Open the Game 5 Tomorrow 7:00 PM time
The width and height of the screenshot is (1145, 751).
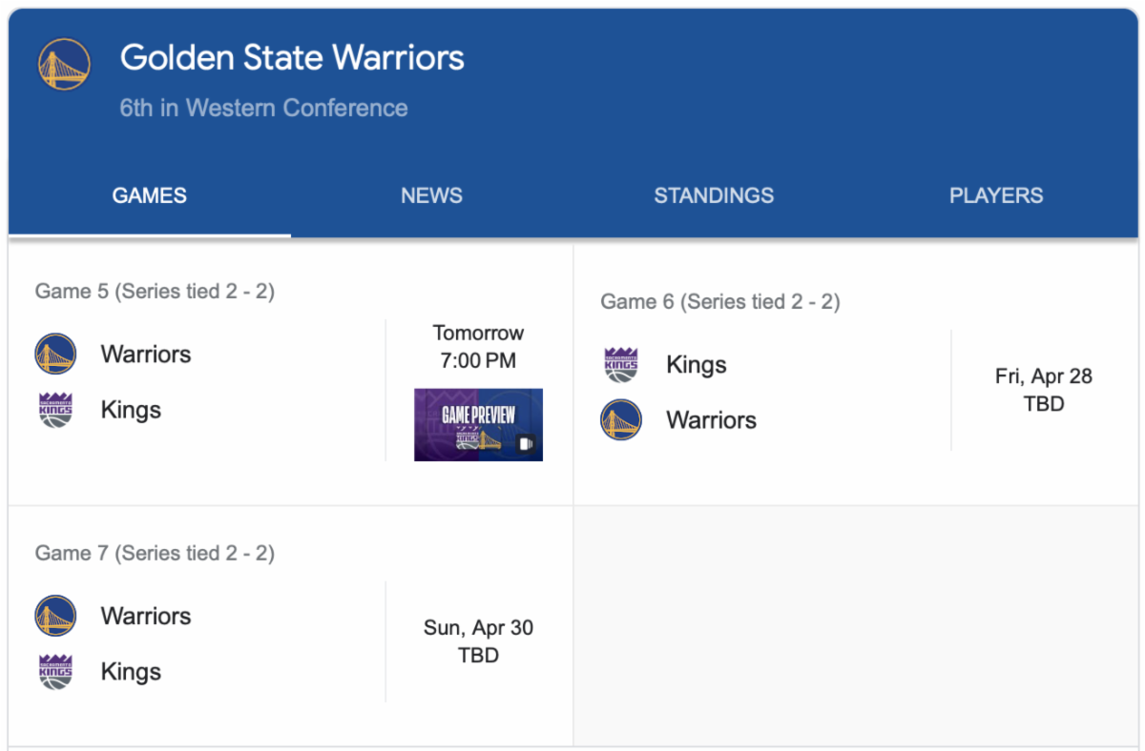point(478,347)
